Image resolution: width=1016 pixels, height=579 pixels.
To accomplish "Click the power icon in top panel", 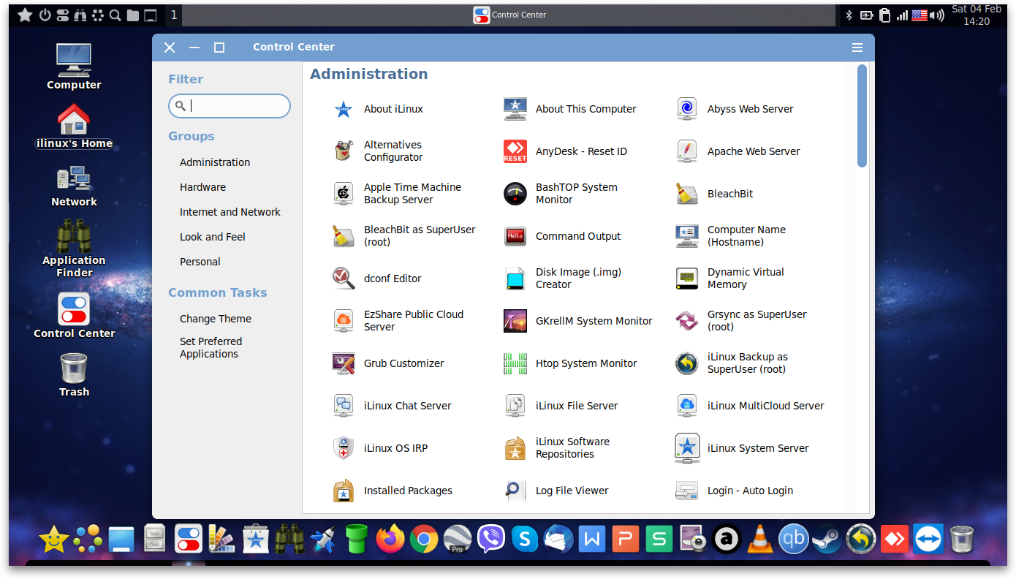I will [45, 15].
